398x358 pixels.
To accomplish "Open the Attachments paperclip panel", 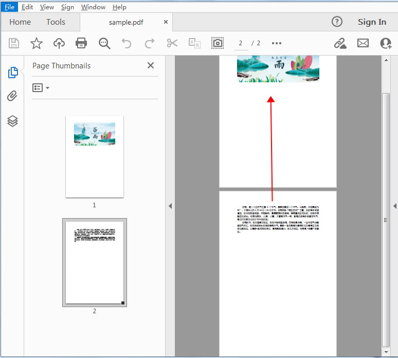I will tap(12, 96).
